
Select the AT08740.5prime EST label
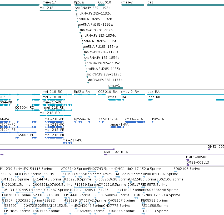(74, 169)
